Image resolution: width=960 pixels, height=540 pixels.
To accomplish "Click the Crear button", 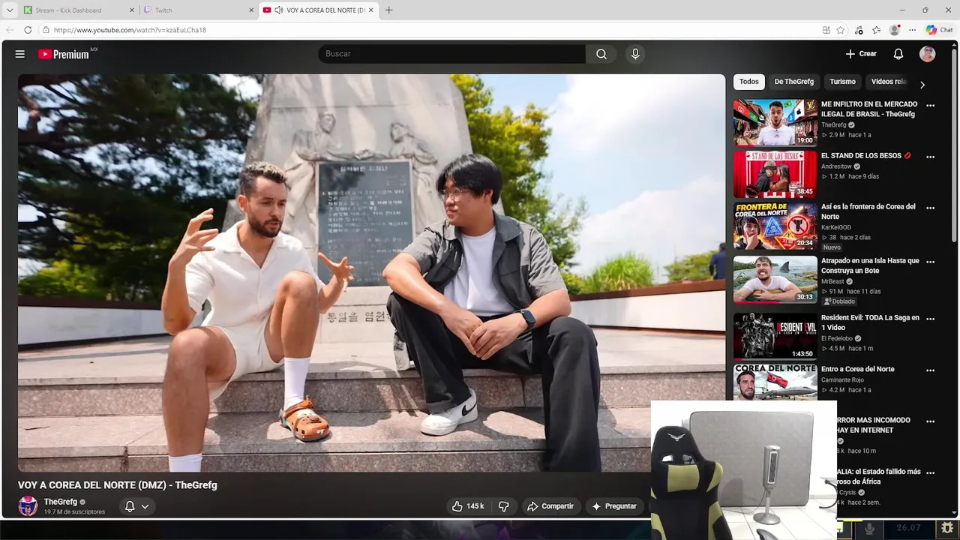I will [x=861, y=54].
